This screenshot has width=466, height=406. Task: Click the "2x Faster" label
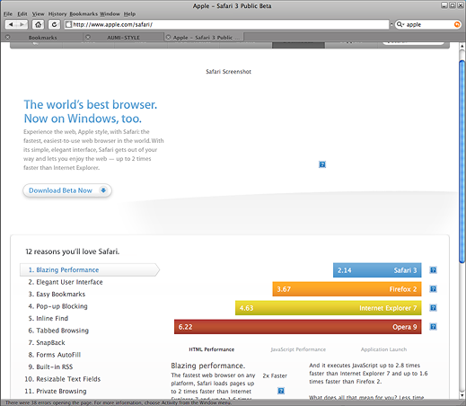click(275, 375)
